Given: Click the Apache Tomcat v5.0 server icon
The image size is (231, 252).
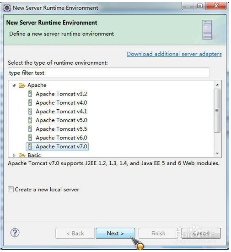Looking at the screenshot, I should point(30,120).
